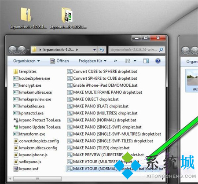The width and height of the screenshot is (198, 184).
Task: Toggle the preview pane icon
Action: 146,61
